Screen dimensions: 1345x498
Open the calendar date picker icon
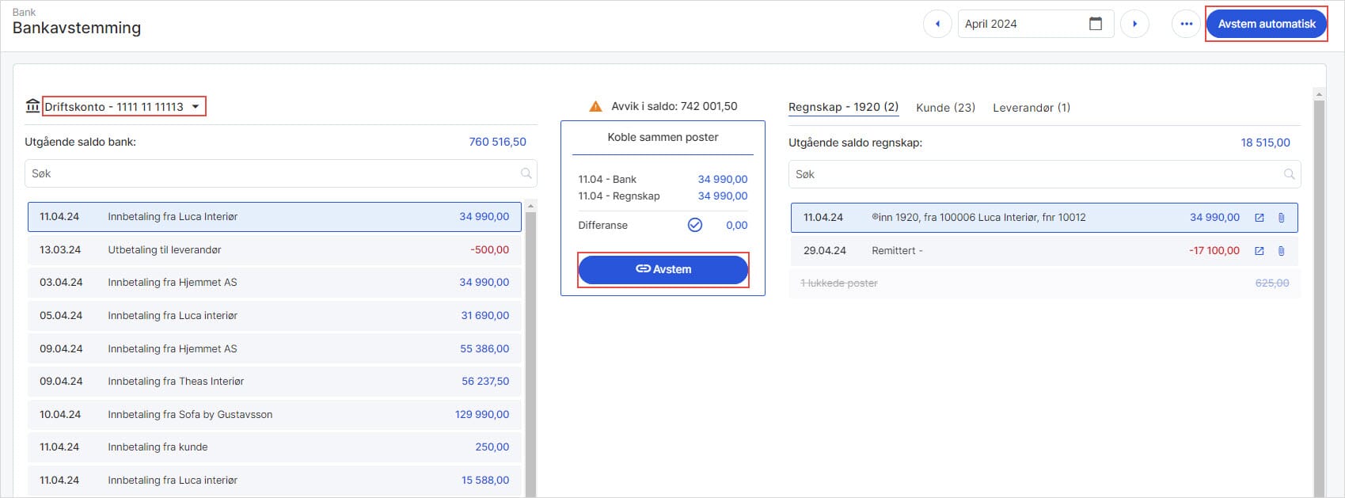pos(1096,24)
